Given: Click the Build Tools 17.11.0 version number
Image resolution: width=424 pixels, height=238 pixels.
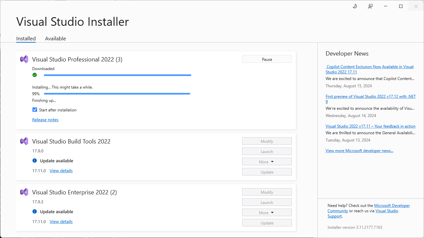Looking at the screenshot, I should 39,171.
